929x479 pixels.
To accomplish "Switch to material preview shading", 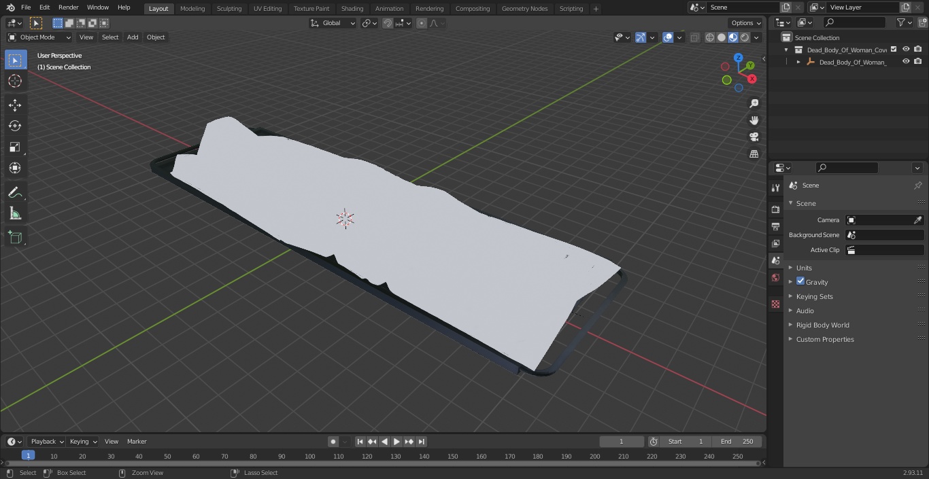I will [733, 37].
